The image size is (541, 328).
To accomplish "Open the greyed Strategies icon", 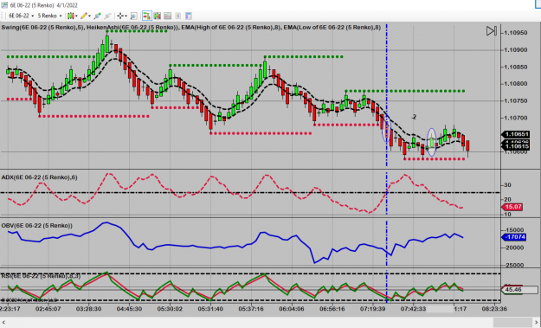I will [x=178, y=16].
